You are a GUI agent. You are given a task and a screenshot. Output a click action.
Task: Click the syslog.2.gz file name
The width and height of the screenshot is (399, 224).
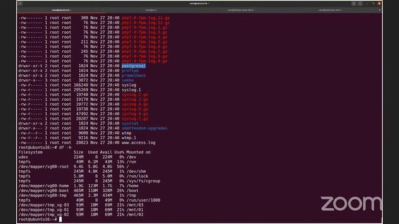[x=135, y=95]
